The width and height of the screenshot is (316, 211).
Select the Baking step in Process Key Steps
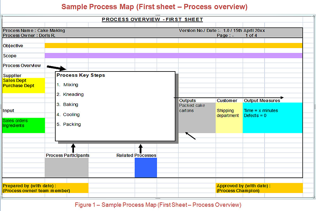point(70,104)
